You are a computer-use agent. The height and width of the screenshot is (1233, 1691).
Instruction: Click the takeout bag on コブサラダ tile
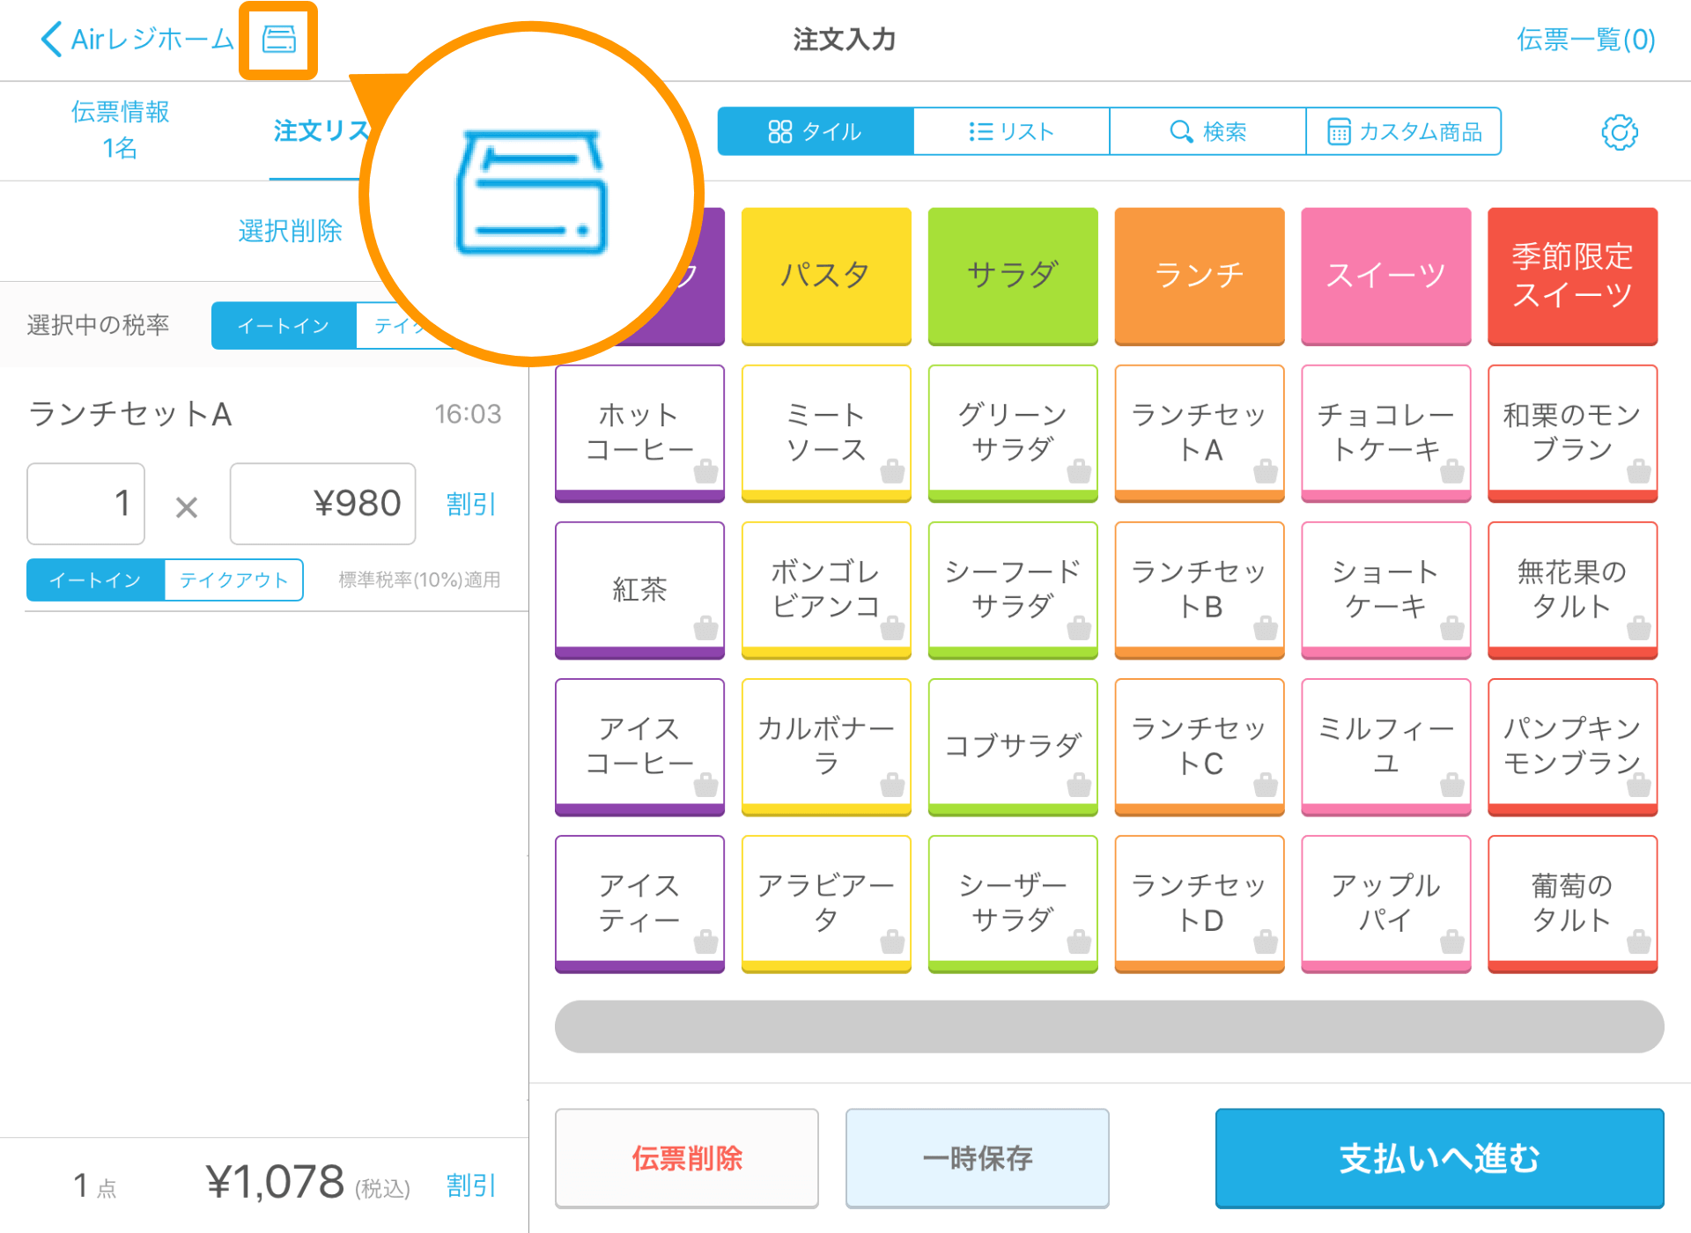[x=1079, y=785]
